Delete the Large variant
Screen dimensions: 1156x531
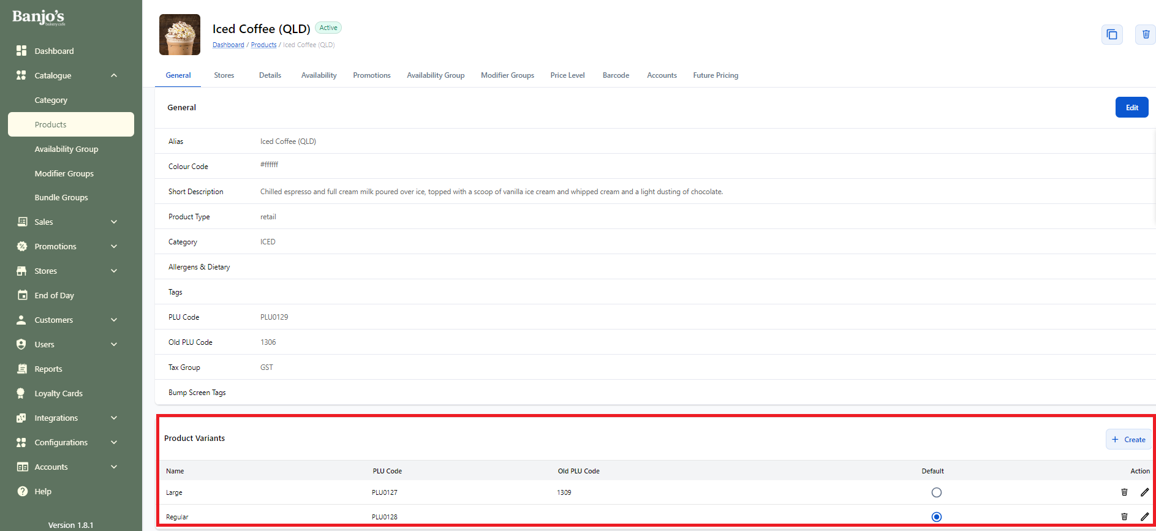[1124, 492]
